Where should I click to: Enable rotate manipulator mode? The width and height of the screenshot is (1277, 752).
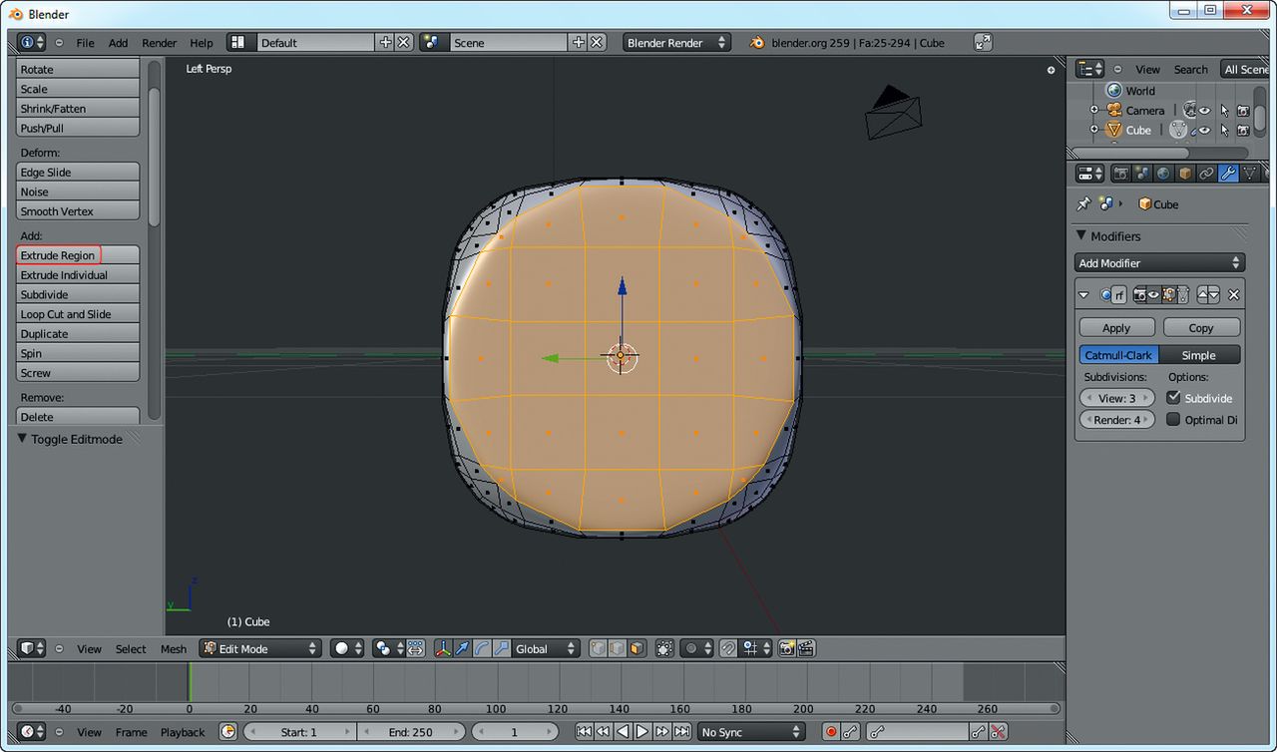(x=482, y=648)
